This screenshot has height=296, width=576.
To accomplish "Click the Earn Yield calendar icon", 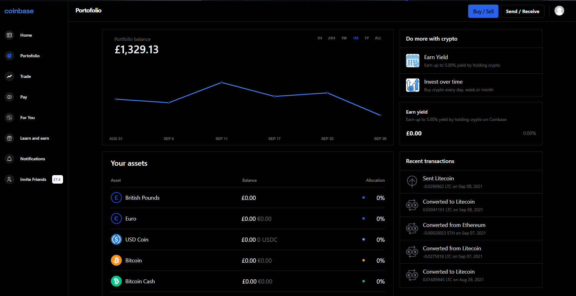I will (x=413, y=61).
